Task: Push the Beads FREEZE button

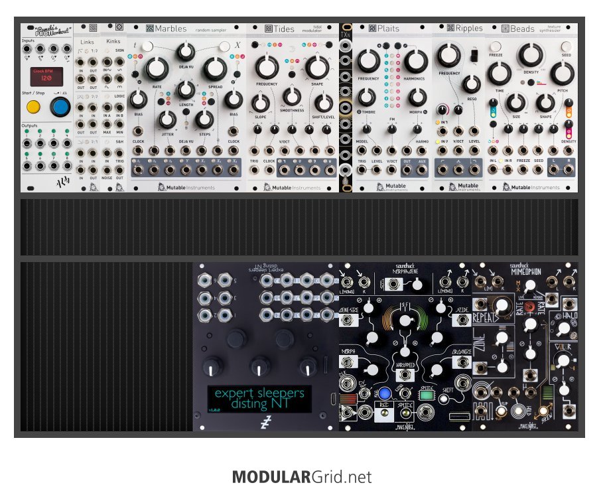Action: coord(496,46)
